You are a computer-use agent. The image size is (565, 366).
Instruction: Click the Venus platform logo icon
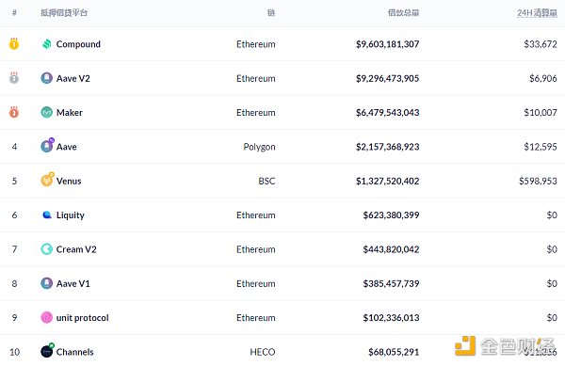47,179
